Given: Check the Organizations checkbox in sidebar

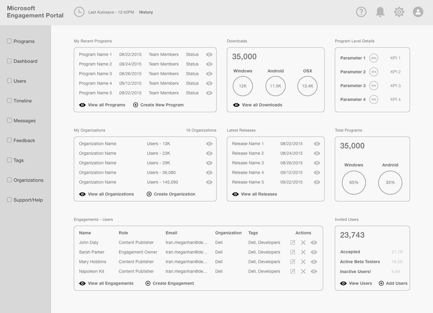Looking at the screenshot, I should click(9, 180).
